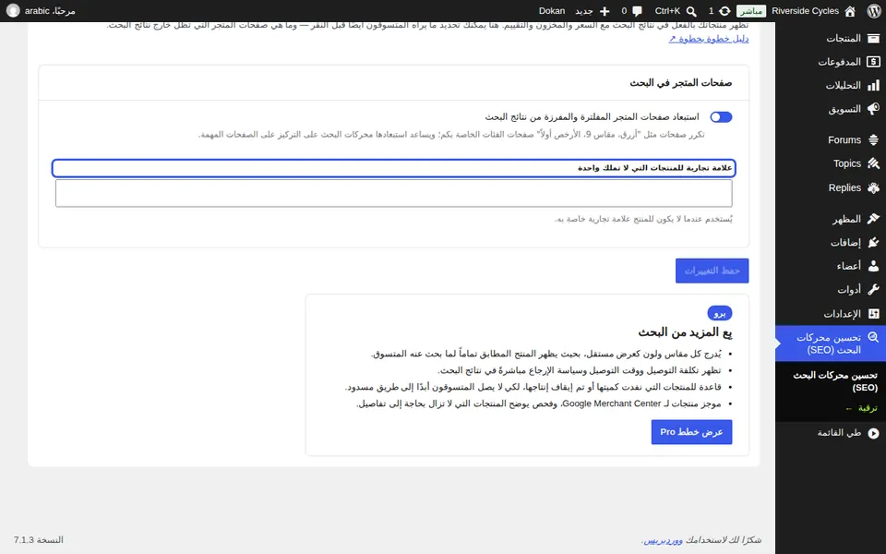The image size is (886, 554).
Task: Click the بِع المزيد من البحث heading
Action: pyautogui.click(x=686, y=332)
